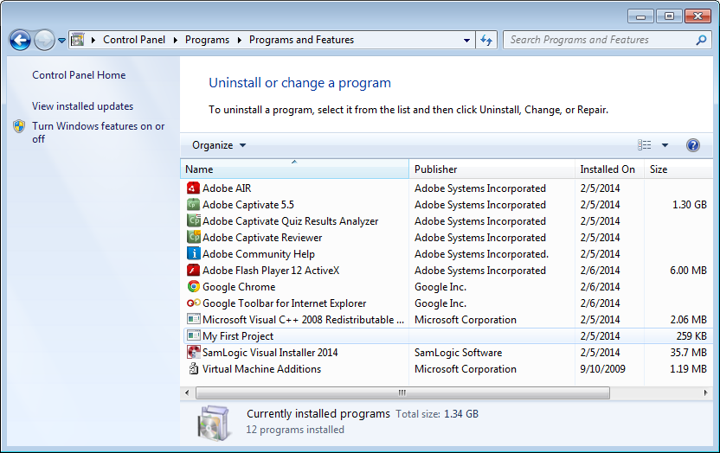Click the SamLogic Visual Installer 2014 icon
Viewport: 720px width, 453px height.
[x=193, y=353]
